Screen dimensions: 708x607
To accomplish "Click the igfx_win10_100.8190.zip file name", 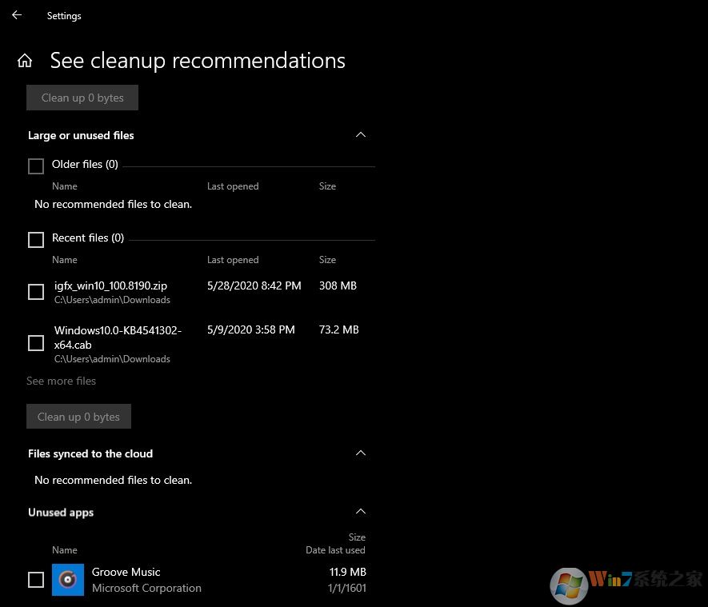I will point(110,286).
